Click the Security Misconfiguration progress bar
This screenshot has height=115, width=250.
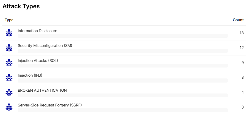point(123,51)
